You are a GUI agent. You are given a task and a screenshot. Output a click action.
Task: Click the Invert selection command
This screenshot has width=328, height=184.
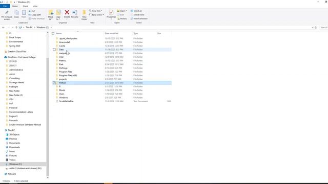click(139, 18)
